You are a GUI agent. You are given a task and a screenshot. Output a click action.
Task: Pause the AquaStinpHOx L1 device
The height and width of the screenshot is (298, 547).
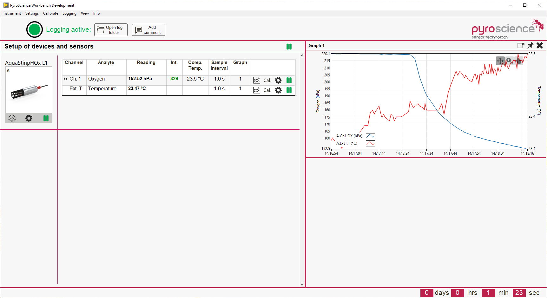click(46, 118)
